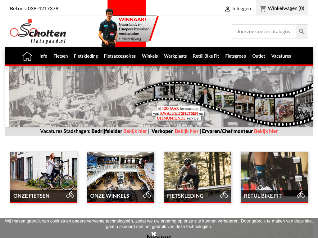The image size is (318, 238).
Task: Open the Fietsgroep menu item
Action: (236, 56)
